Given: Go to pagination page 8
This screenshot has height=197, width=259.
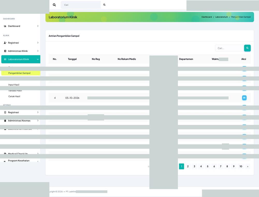Looking at the screenshot, I should click(x=227, y=166).
